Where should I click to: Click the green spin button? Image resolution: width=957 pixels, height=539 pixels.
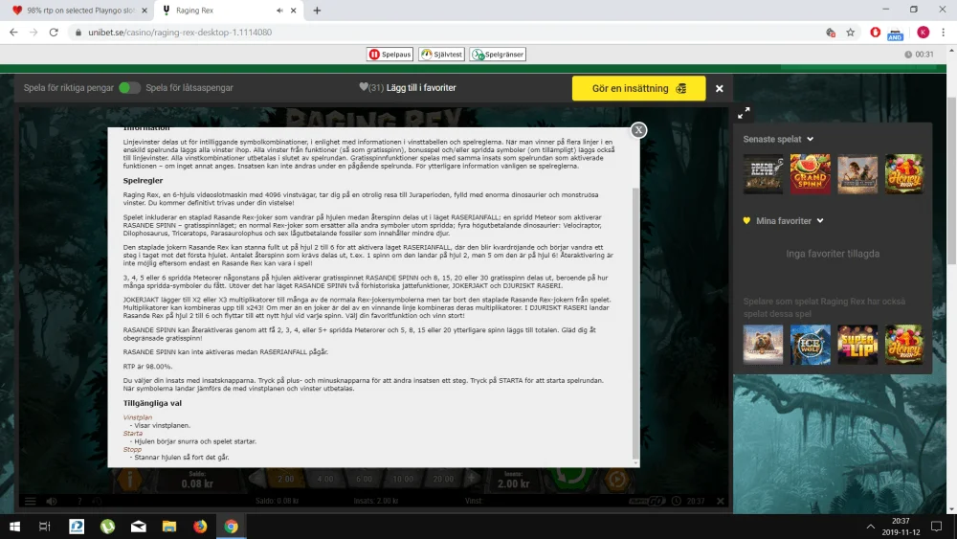(x=568, y=479)
